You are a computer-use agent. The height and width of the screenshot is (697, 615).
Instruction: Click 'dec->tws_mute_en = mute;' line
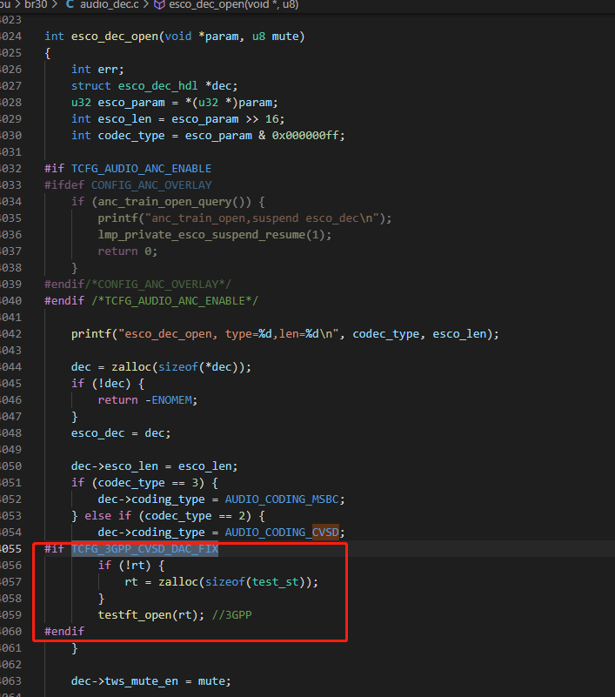151,681
